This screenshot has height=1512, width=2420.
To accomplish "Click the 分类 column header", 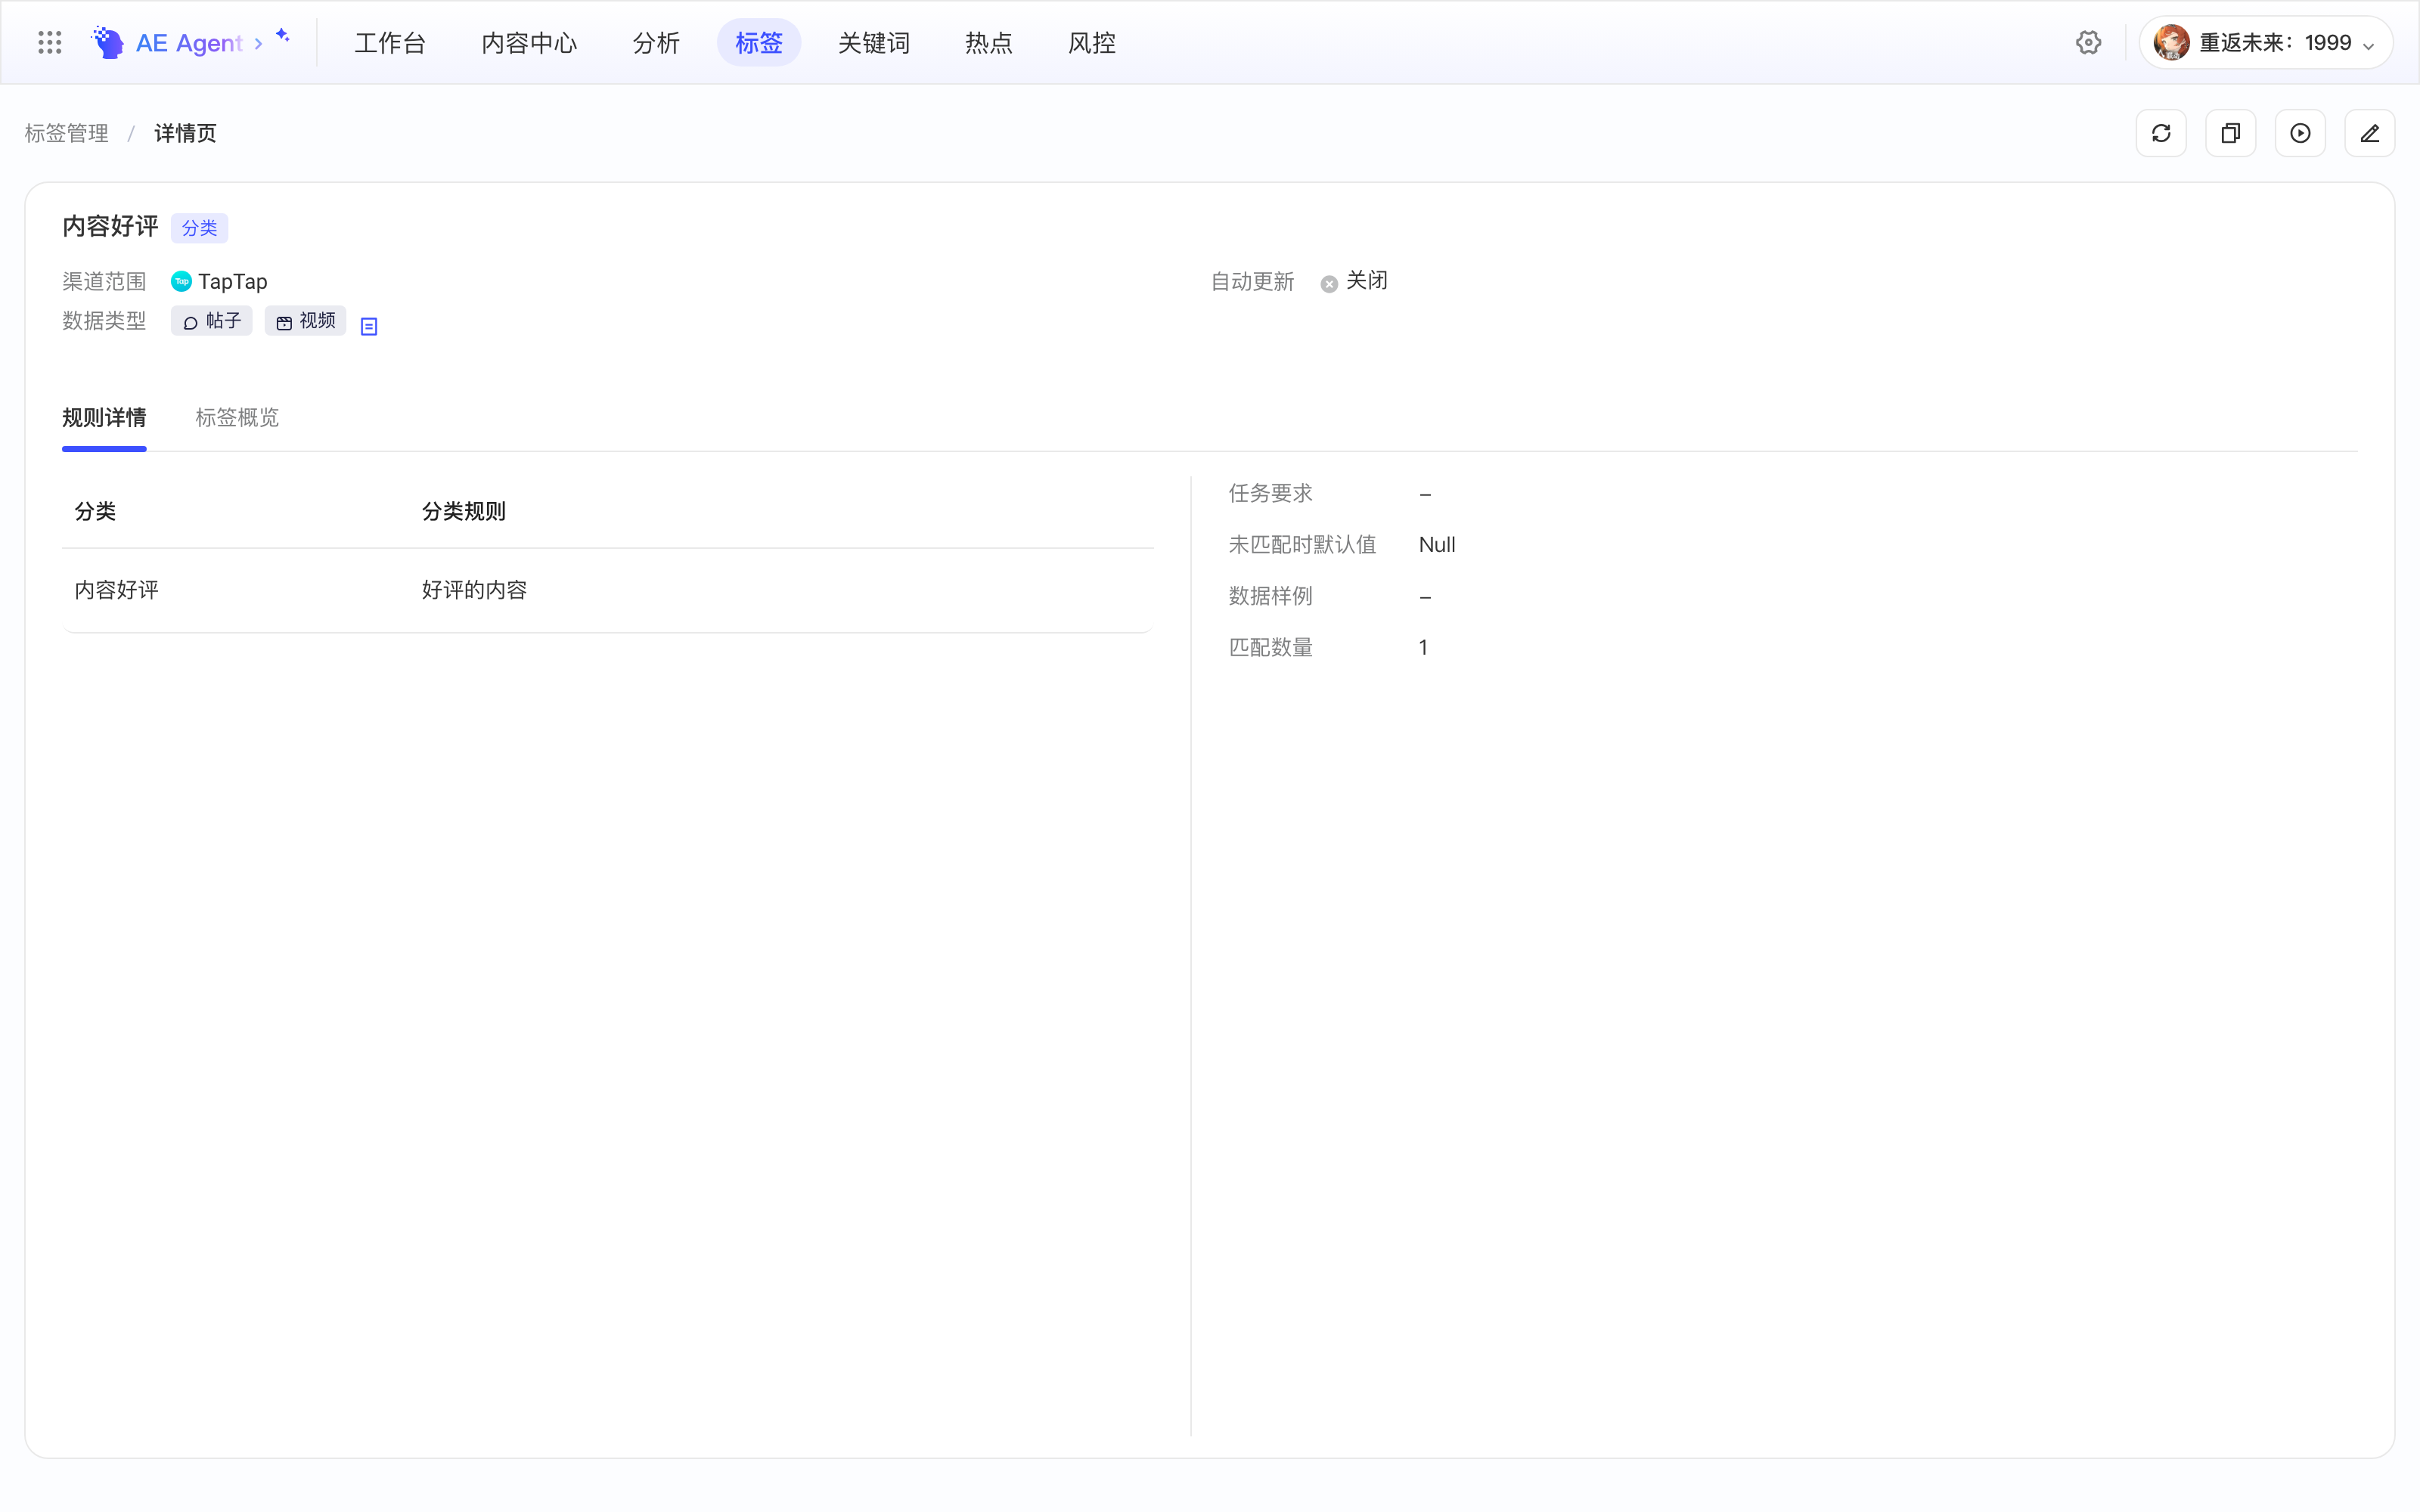I will [x=95, y=511].
